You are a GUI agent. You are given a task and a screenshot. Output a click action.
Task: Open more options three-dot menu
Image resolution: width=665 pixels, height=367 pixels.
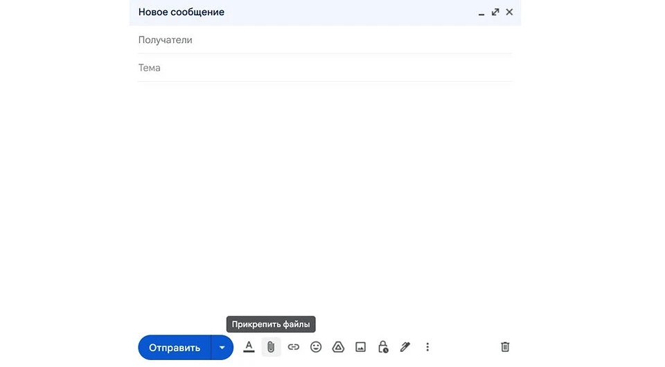[x=427, y=347]
